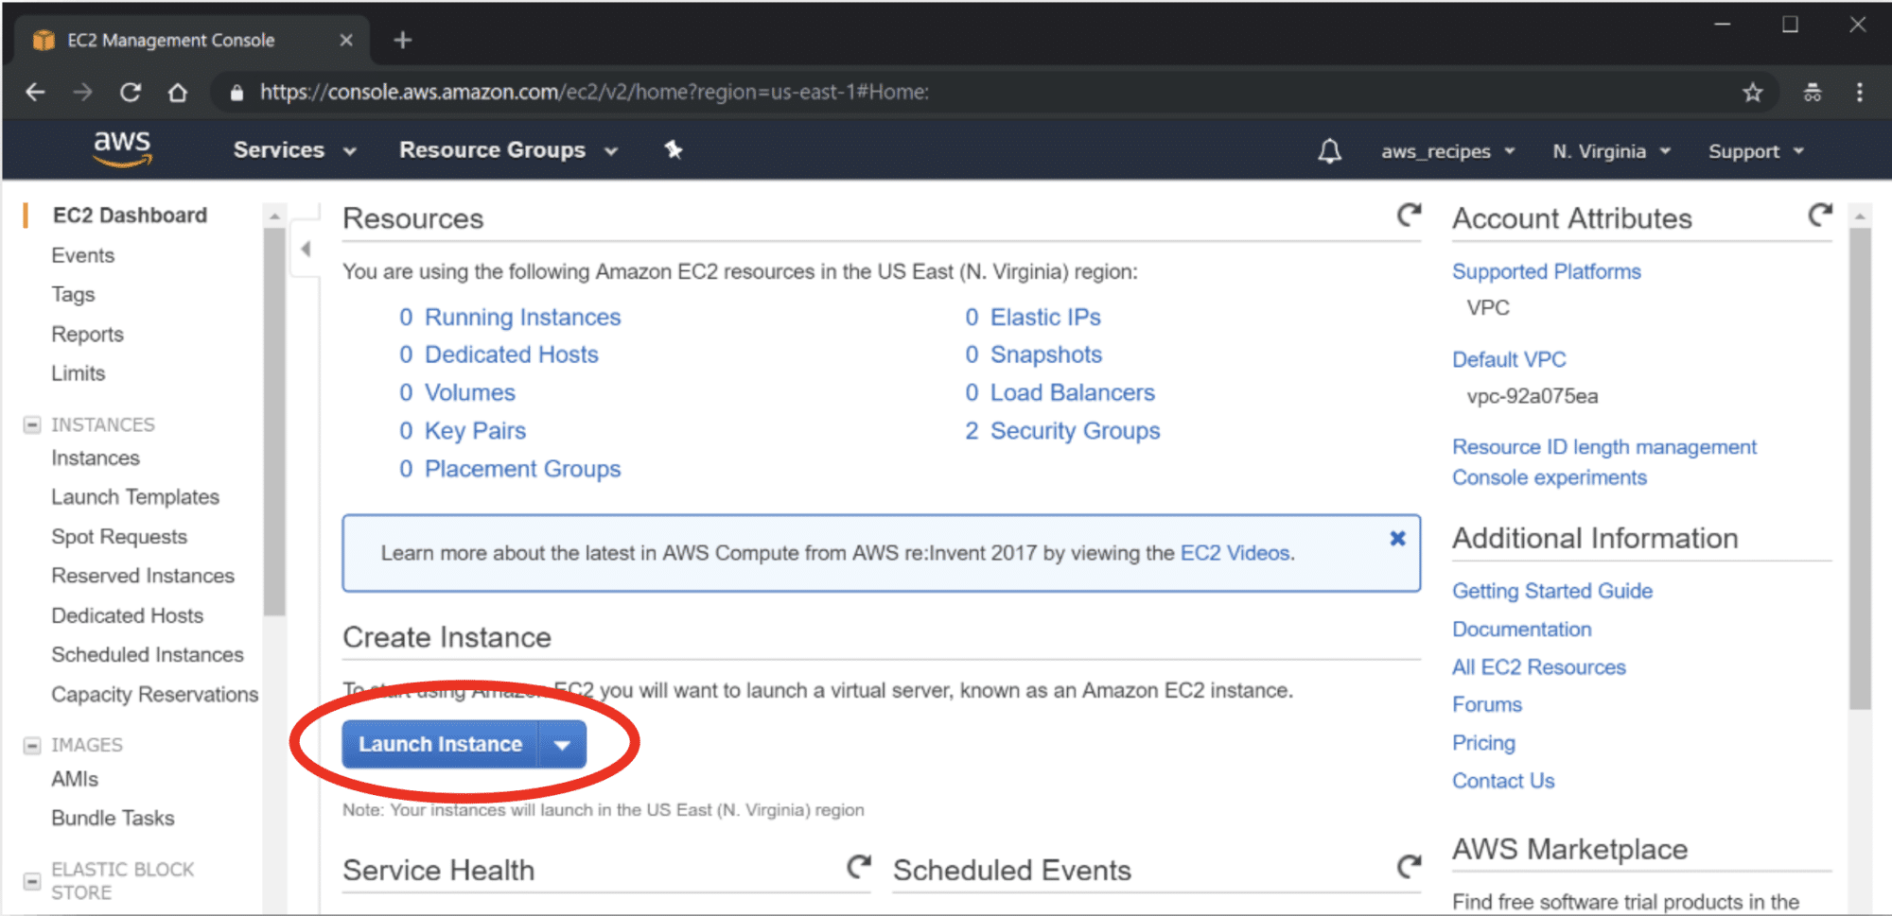Open Instances in the sidebar
Image resolution: width=1892 pixels, height=916 pixels.
96,458
